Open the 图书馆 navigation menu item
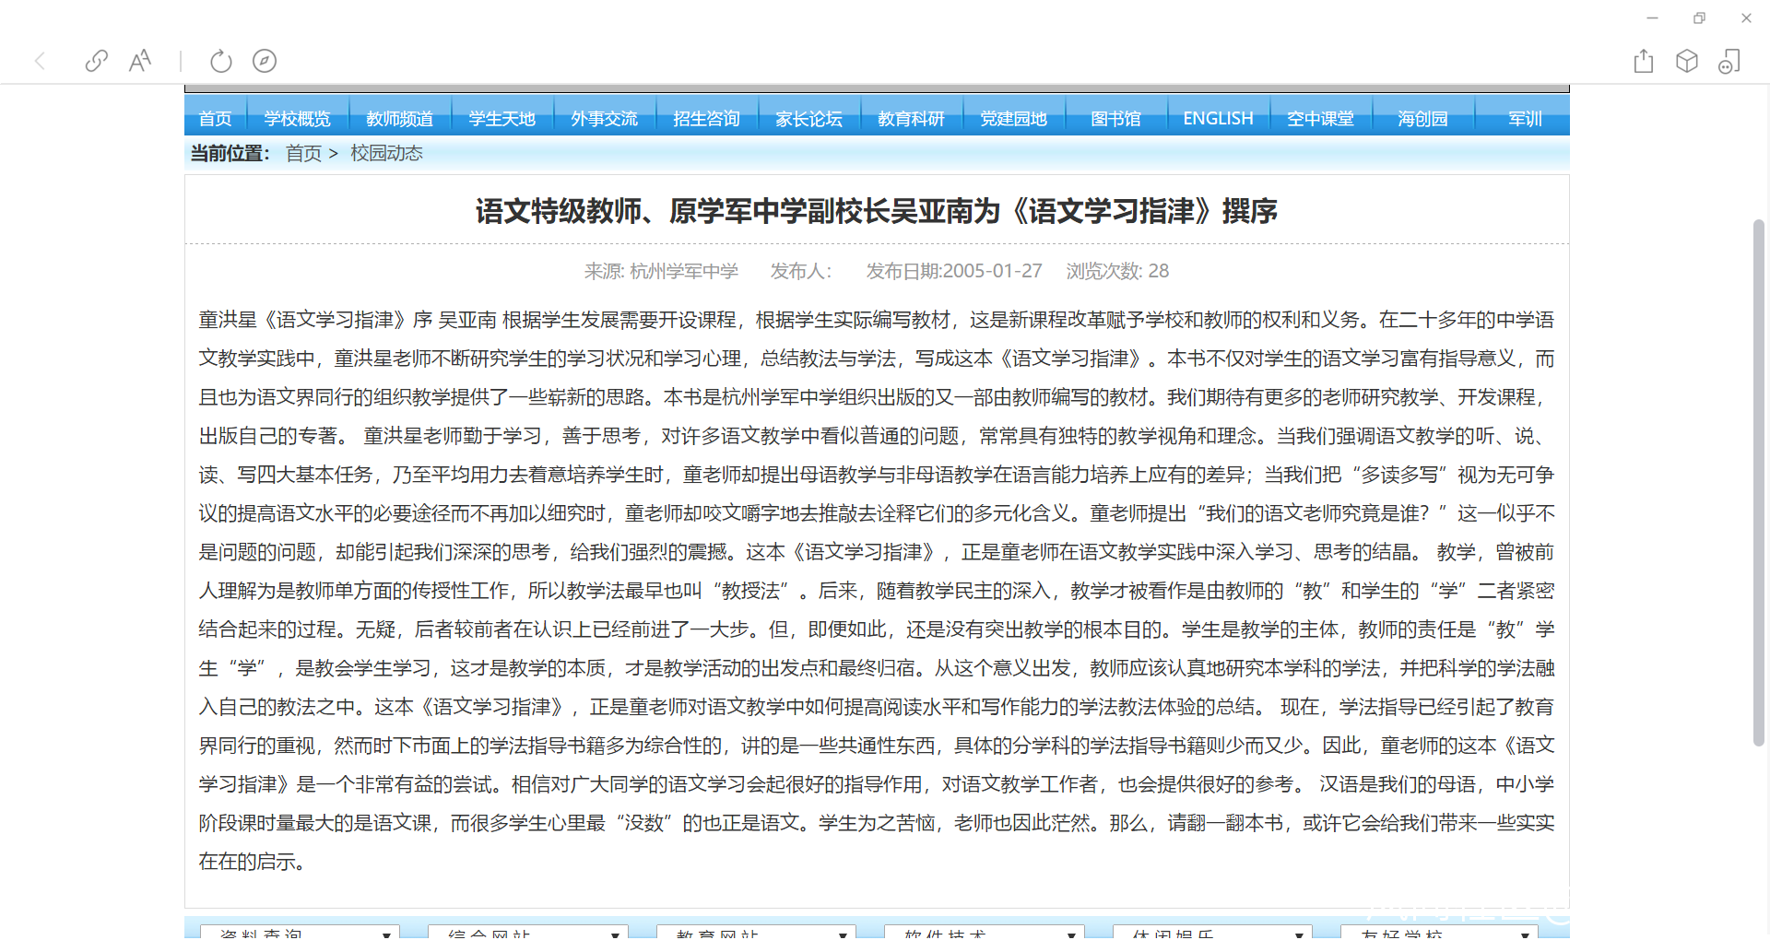Screen dimensions: 1770x940 (x=1115, y=119)
